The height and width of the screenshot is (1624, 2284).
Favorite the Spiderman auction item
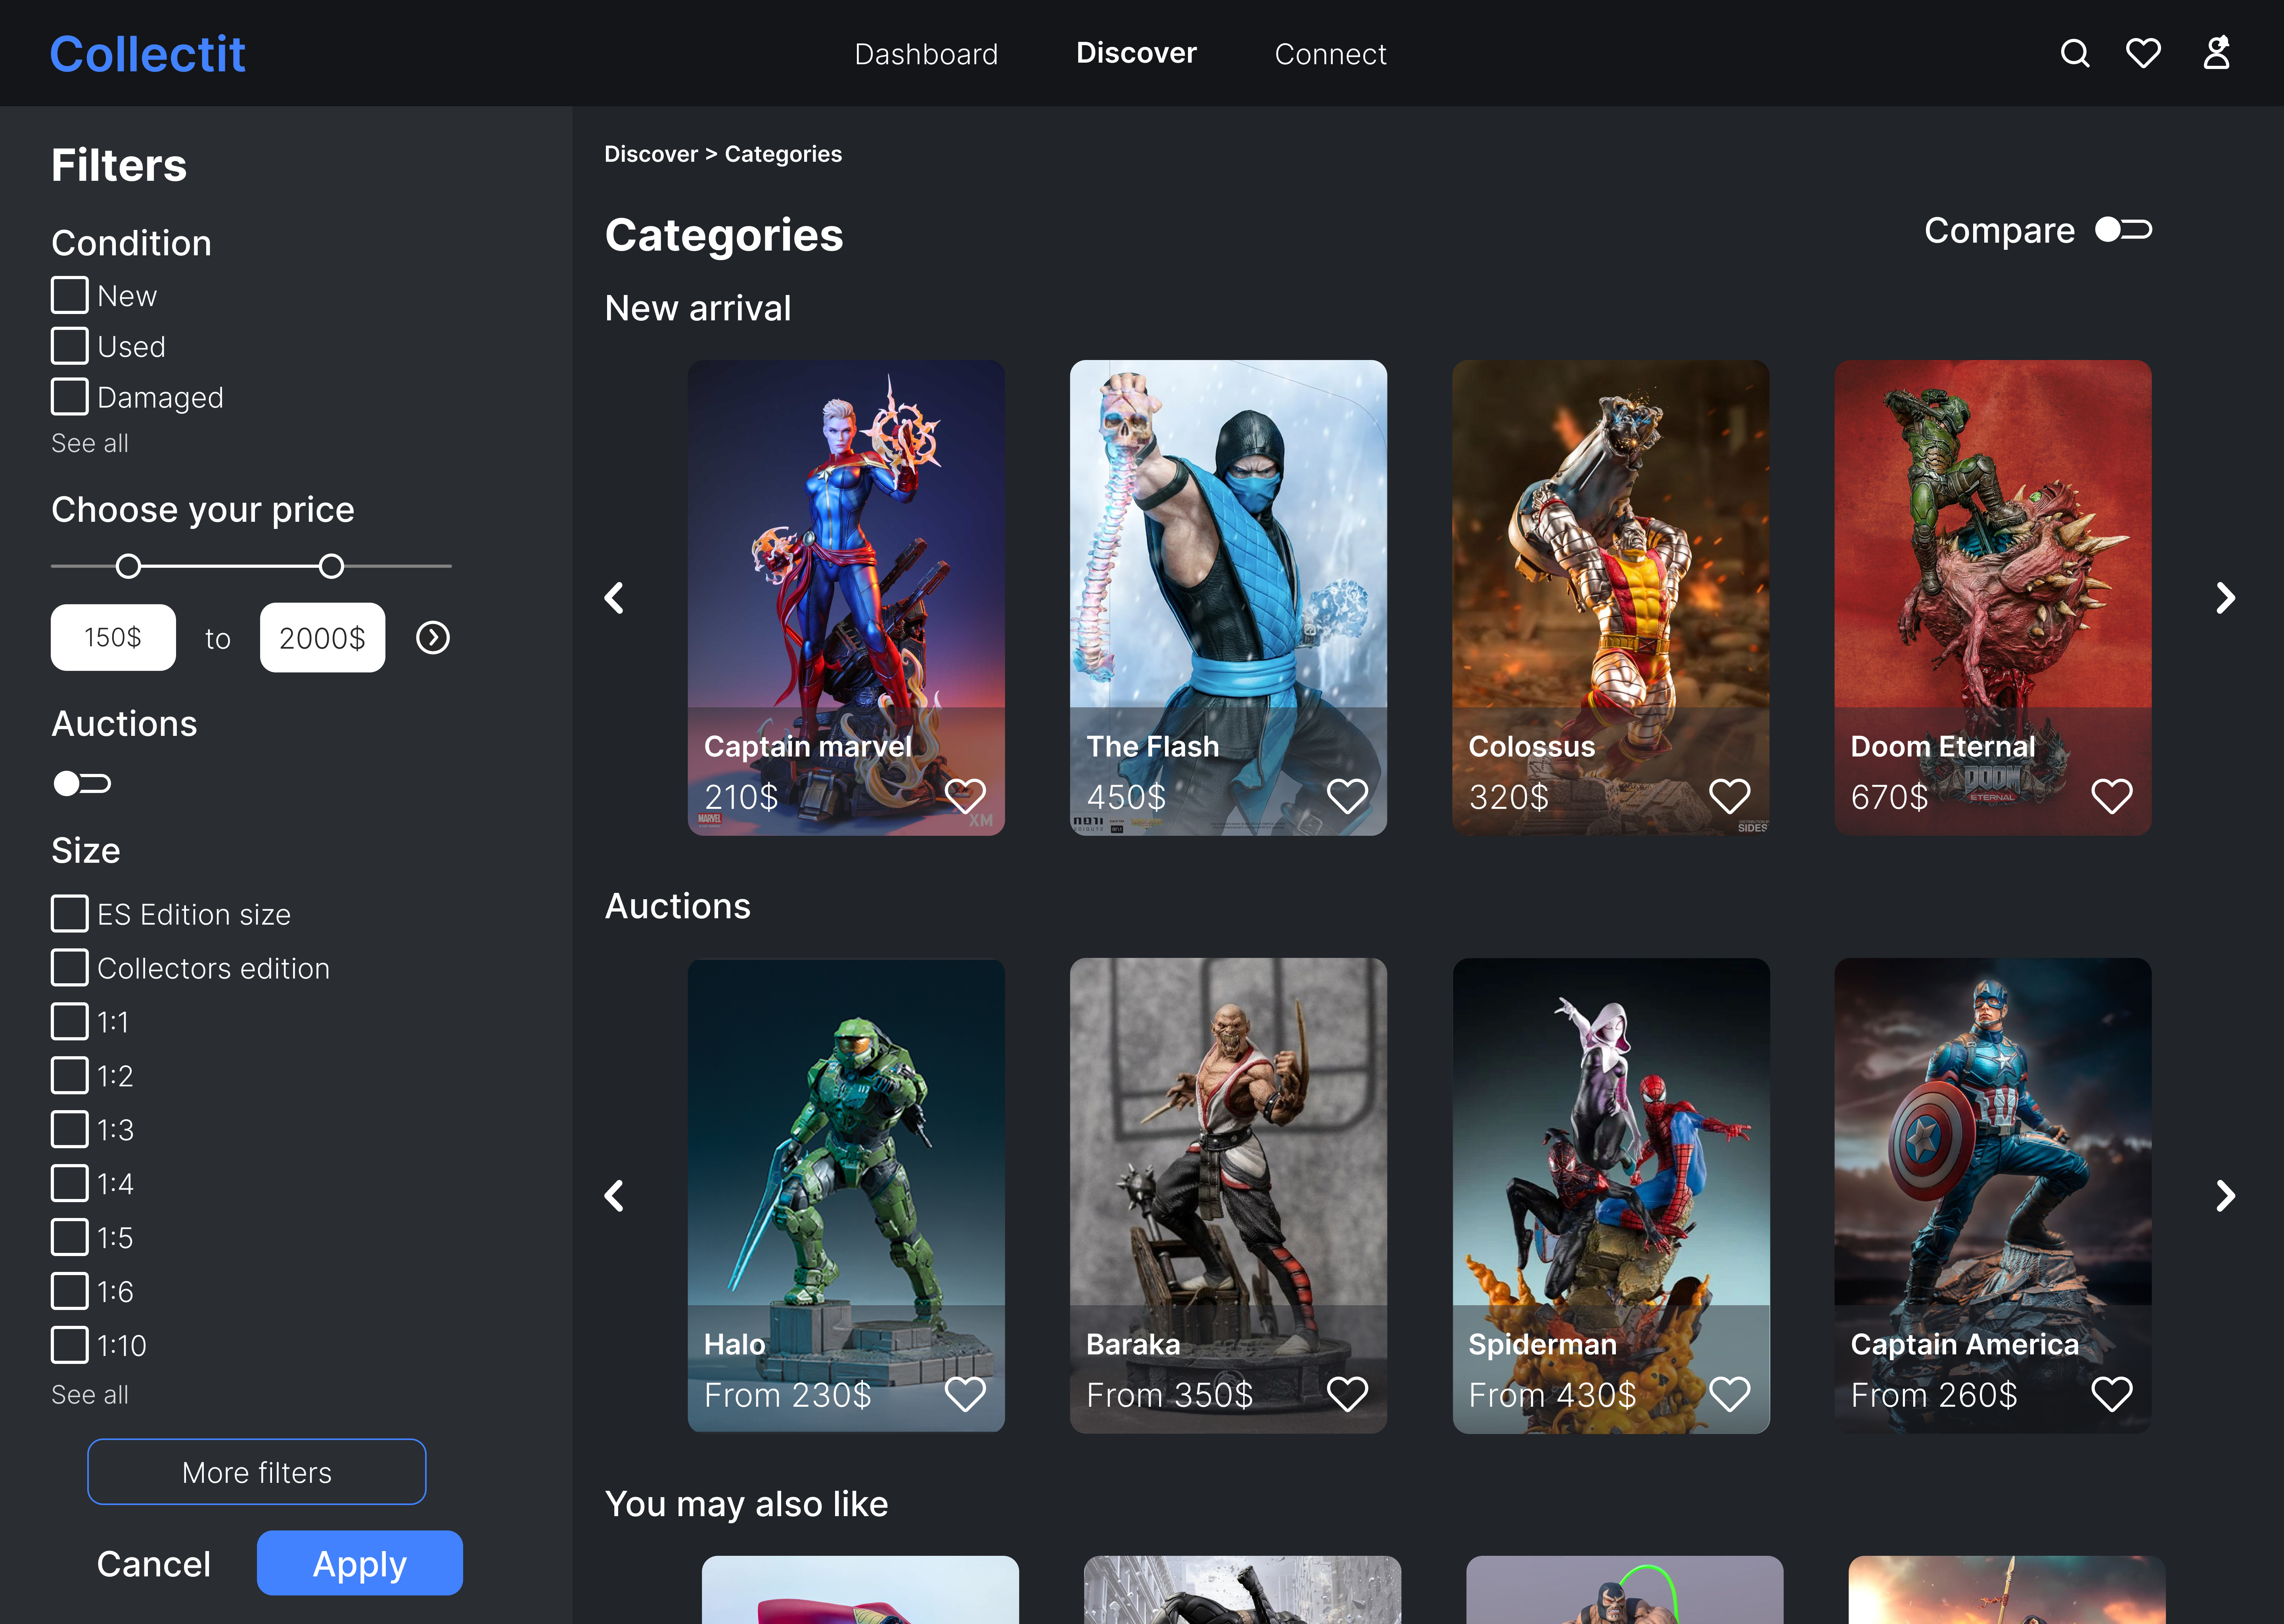click(x=1729, y=1394)
